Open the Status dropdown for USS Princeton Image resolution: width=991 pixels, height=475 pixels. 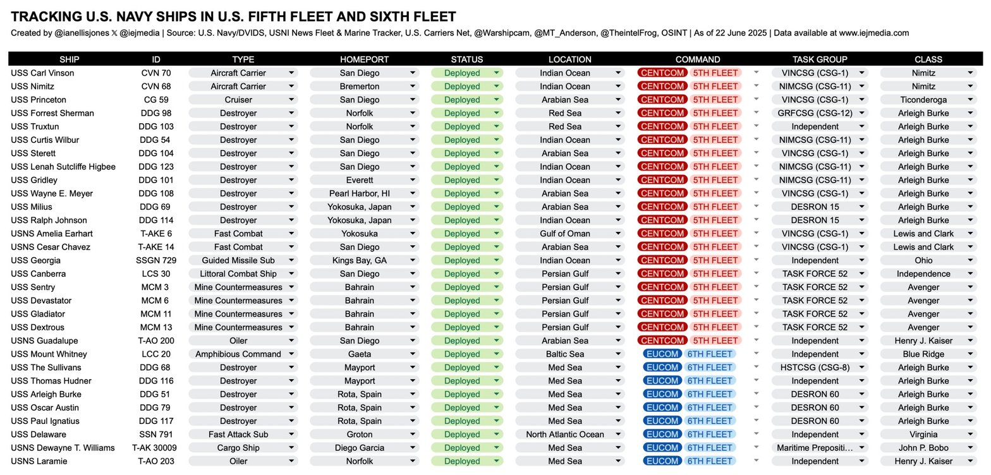tap(497, 100)
